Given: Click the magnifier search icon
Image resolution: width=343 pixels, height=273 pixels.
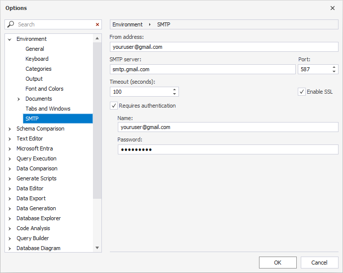Looking at the screenshot, I should (x=10, y=24).
